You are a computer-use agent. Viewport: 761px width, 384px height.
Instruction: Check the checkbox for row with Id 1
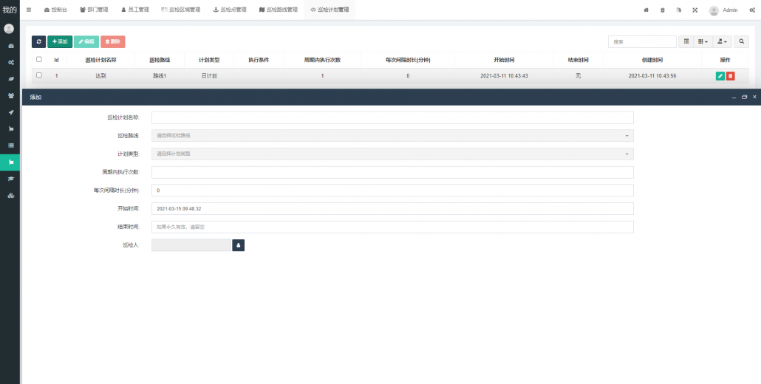point(39,75)
